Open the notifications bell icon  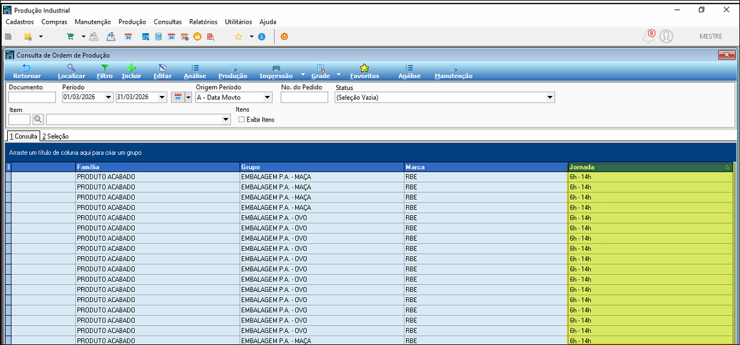(x=648, y=36)
